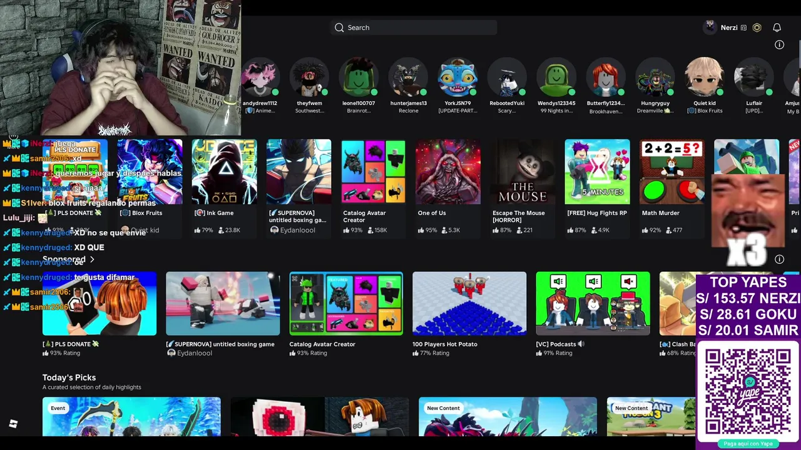Open Escape The Mouse horror thumbnail
The image size is (801, 450).
(523, 172)
